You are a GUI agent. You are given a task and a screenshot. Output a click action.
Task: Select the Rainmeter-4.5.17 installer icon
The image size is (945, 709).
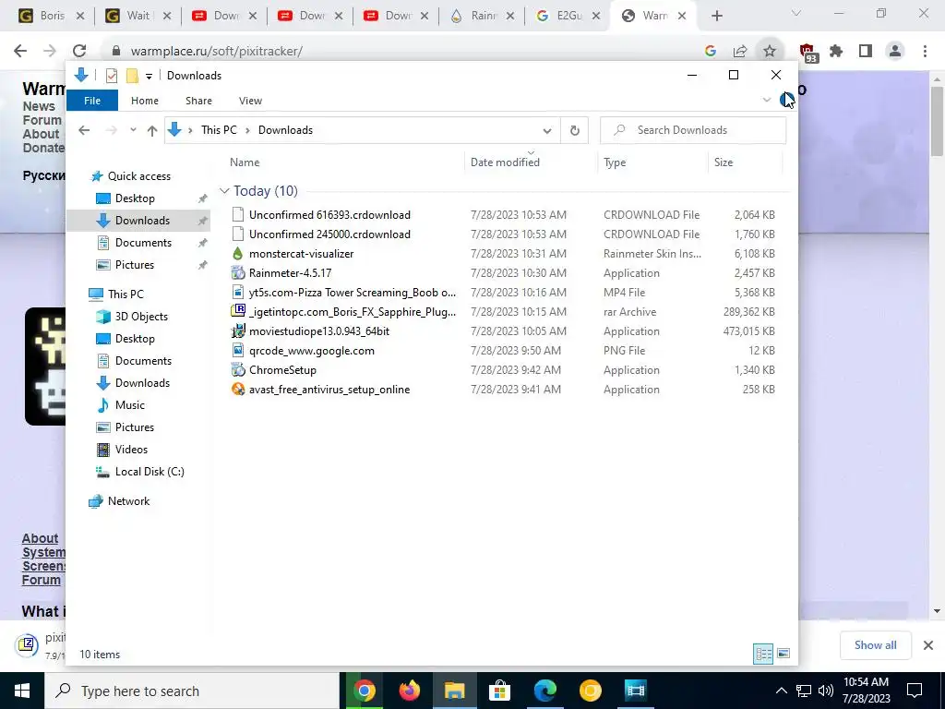click(238, 273)
